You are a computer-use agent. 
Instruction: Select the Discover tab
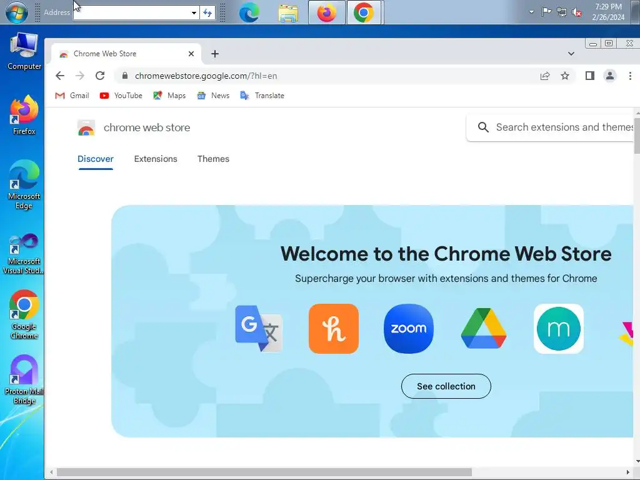click(96, 159)
